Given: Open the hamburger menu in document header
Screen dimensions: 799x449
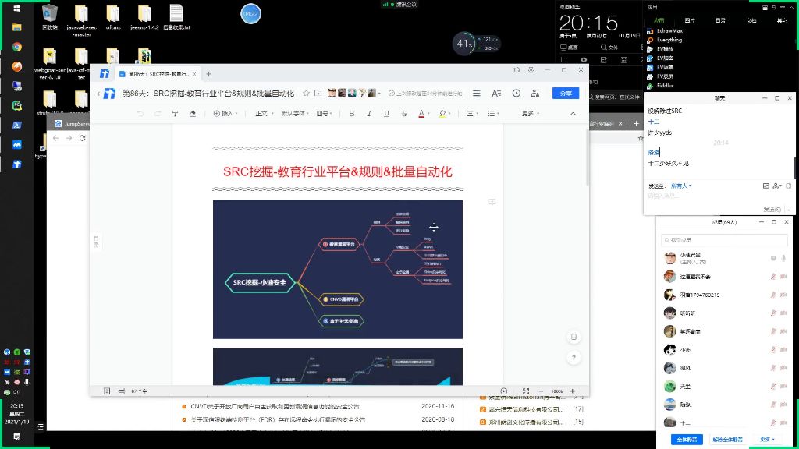Looking at the screenshot, I should point(477,94).
